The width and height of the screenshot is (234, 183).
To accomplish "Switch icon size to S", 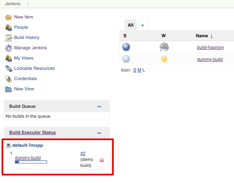I will tap(135, 70).
